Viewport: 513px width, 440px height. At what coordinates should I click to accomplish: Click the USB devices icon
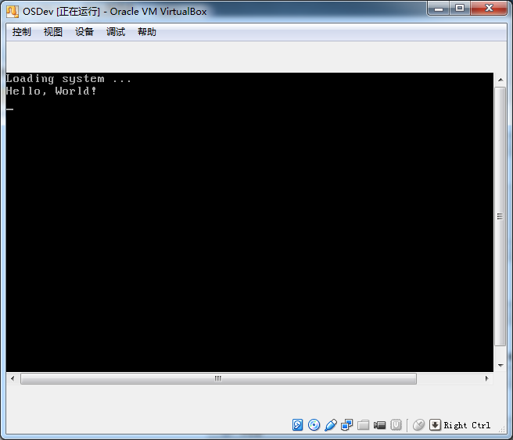coord(331,425)
